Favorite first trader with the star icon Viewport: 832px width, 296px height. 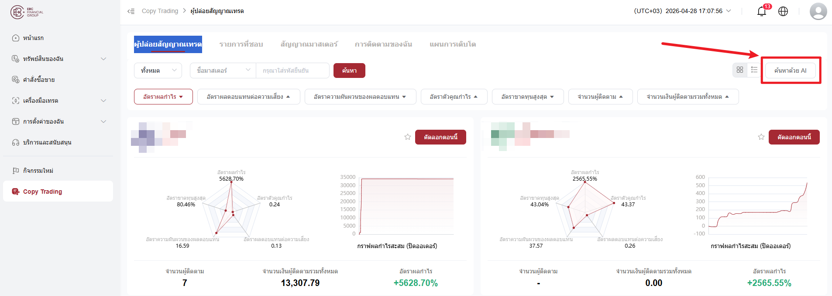pyautogui.click(x=408, y=137)
